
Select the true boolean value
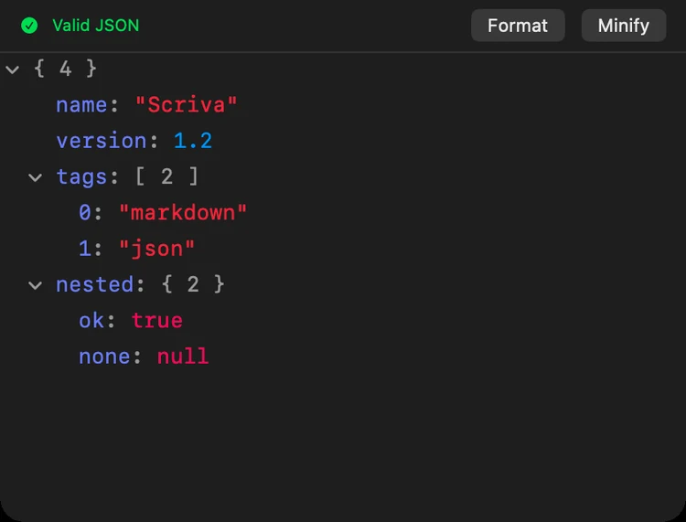[x=157, y=321]
